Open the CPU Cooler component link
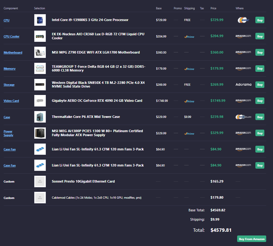Image resolution: width=273 pixels, height=246 pixels. (x=11, y=37)
